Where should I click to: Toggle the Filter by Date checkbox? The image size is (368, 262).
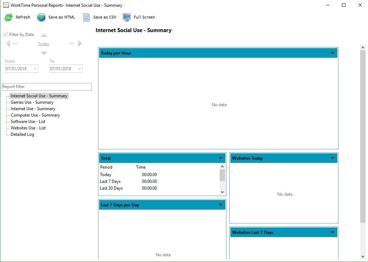[6, 35]
